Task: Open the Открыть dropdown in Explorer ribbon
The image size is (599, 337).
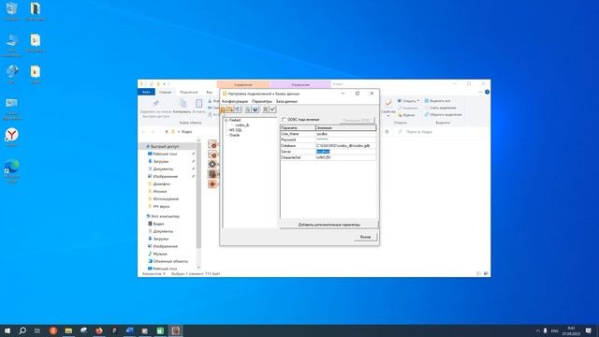Action: 408,101
